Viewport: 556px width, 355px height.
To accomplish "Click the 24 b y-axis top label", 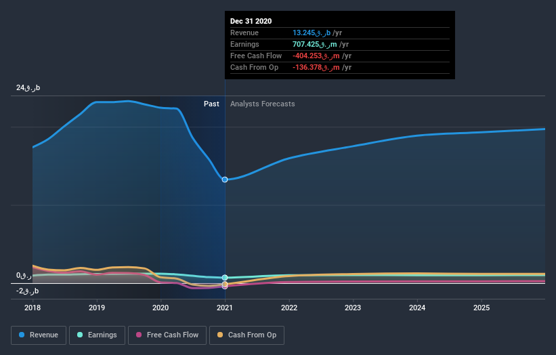I will tap(28, 87).
